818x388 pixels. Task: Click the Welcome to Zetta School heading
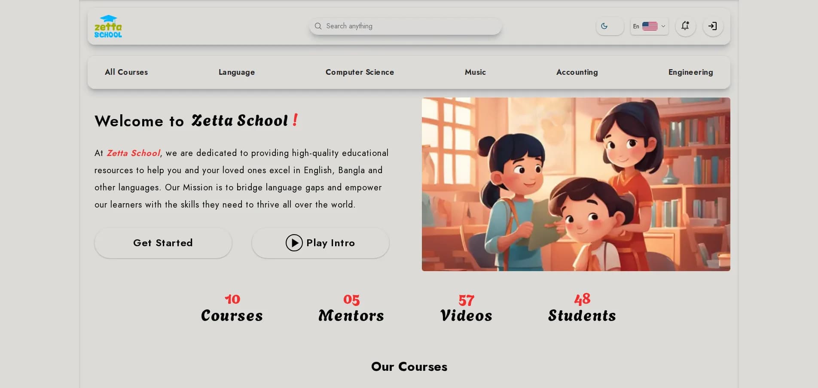click(x=196, y=121)
